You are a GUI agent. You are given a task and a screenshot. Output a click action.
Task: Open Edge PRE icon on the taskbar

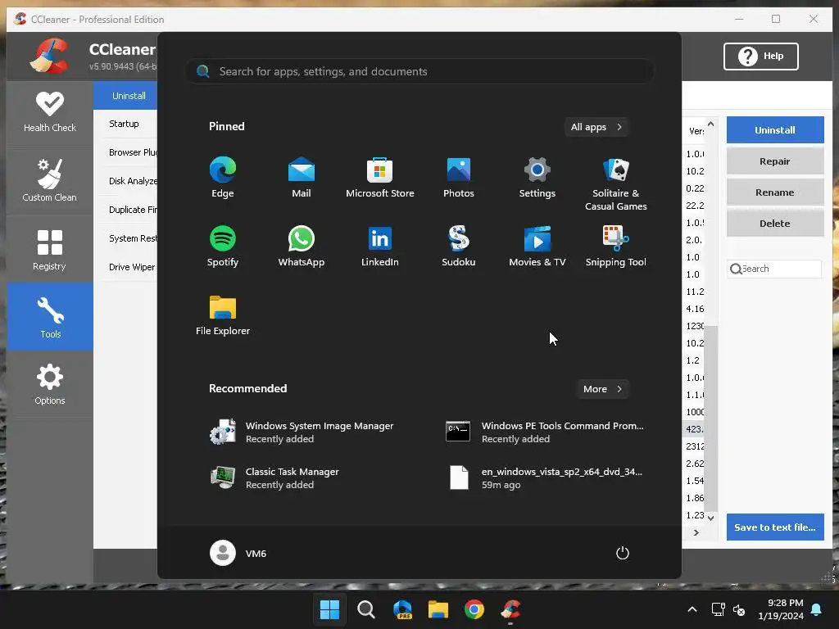(402, 609)
